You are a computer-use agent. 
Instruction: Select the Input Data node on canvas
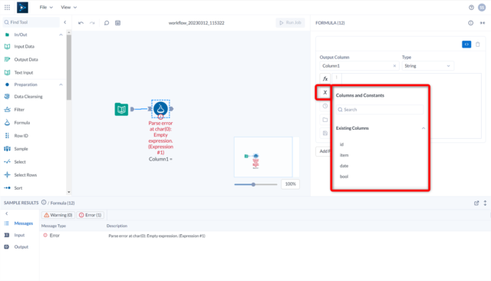121,109
